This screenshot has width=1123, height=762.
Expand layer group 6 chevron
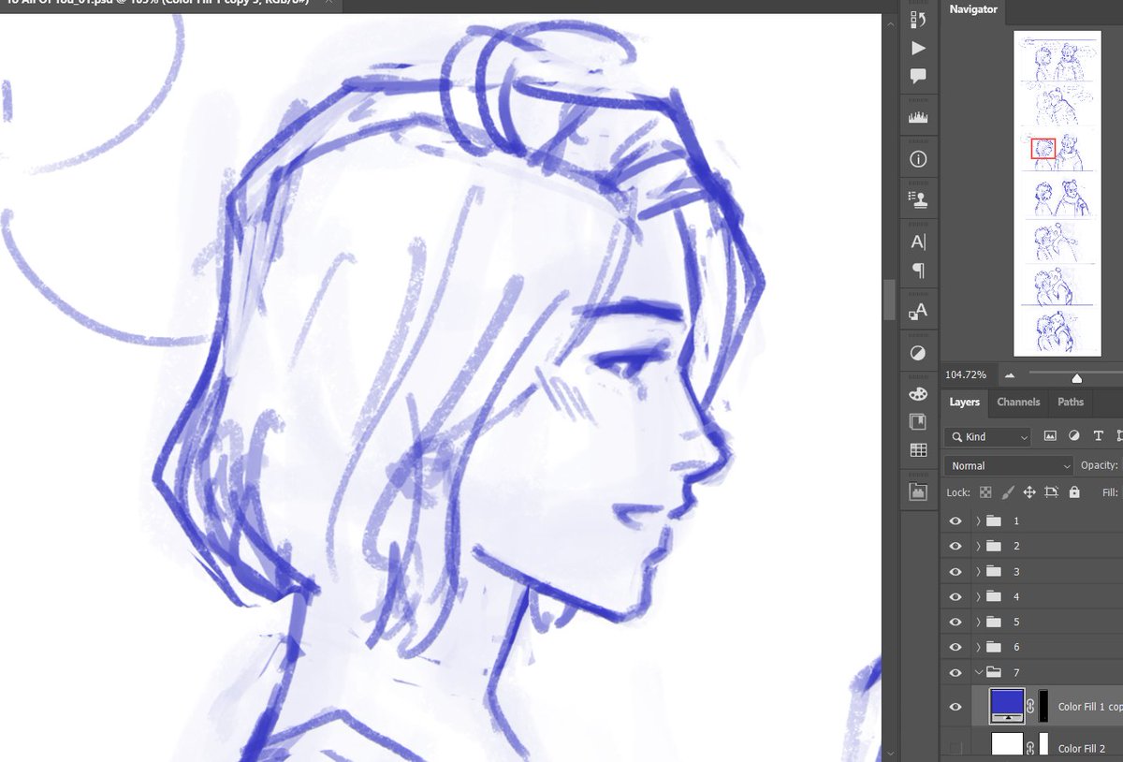pyautogui.click(x=979, y=647)
